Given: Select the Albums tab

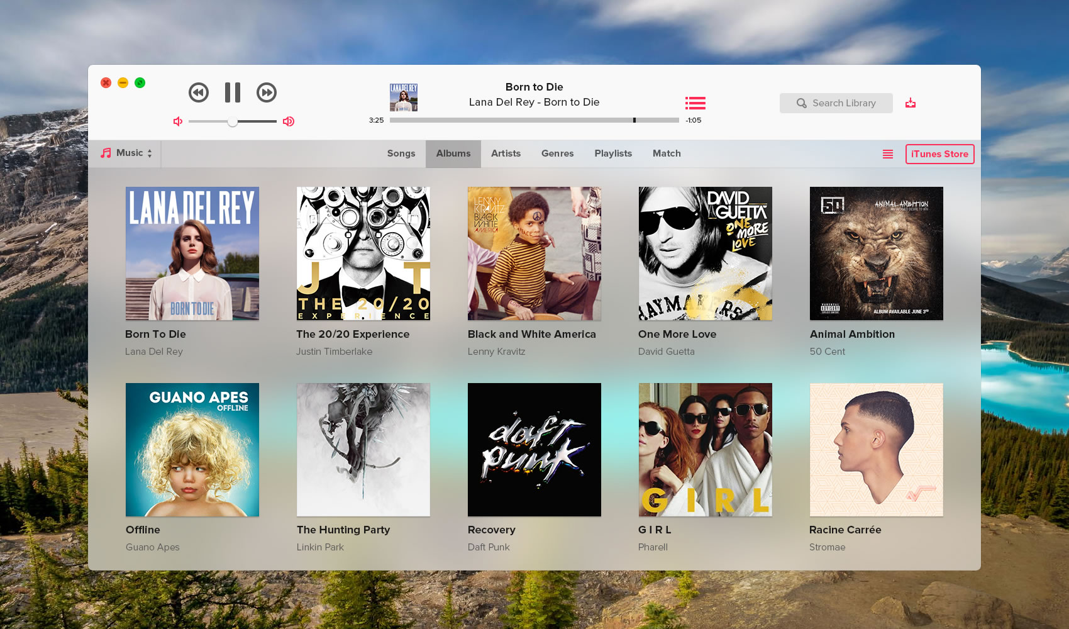Looking at the screenshot, I should 453,153.
